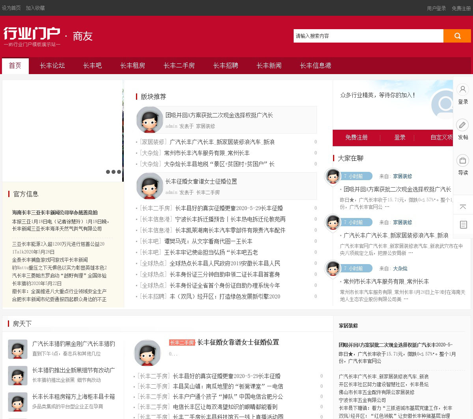Open post 宁波长丰拆迁播预告
Image resolution: width=473 pixels, height=419 pixels.
230,219
